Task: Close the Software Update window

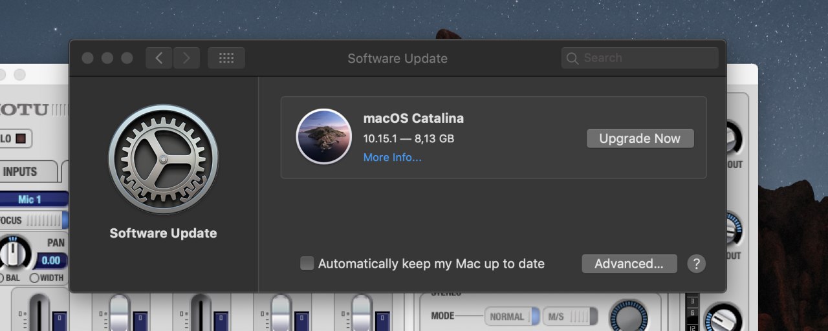Action: pyautogui.click(x=87, y=58)
